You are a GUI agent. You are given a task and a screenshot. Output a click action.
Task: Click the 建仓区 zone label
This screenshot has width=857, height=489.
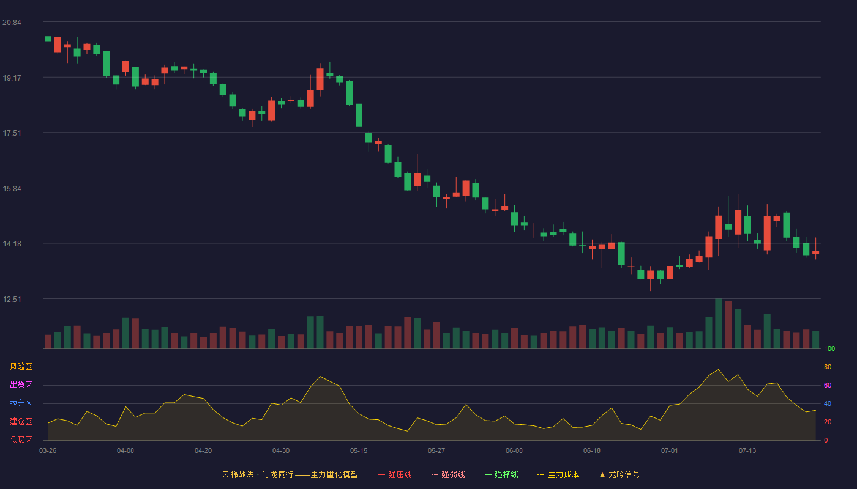pyautogui.click(x=21, y=422)
